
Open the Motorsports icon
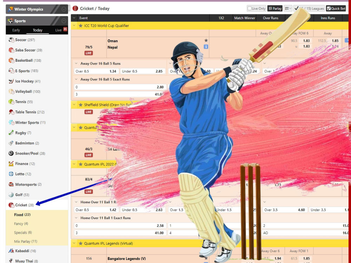11,184
